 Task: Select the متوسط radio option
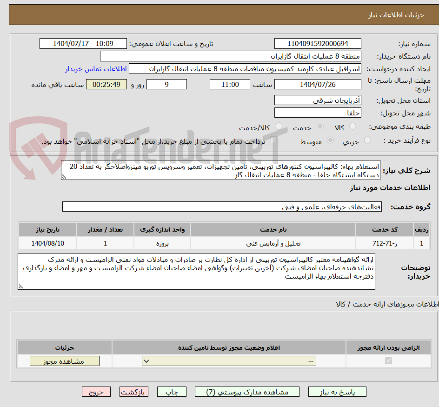pyautogui.click(x=331, y=140)
